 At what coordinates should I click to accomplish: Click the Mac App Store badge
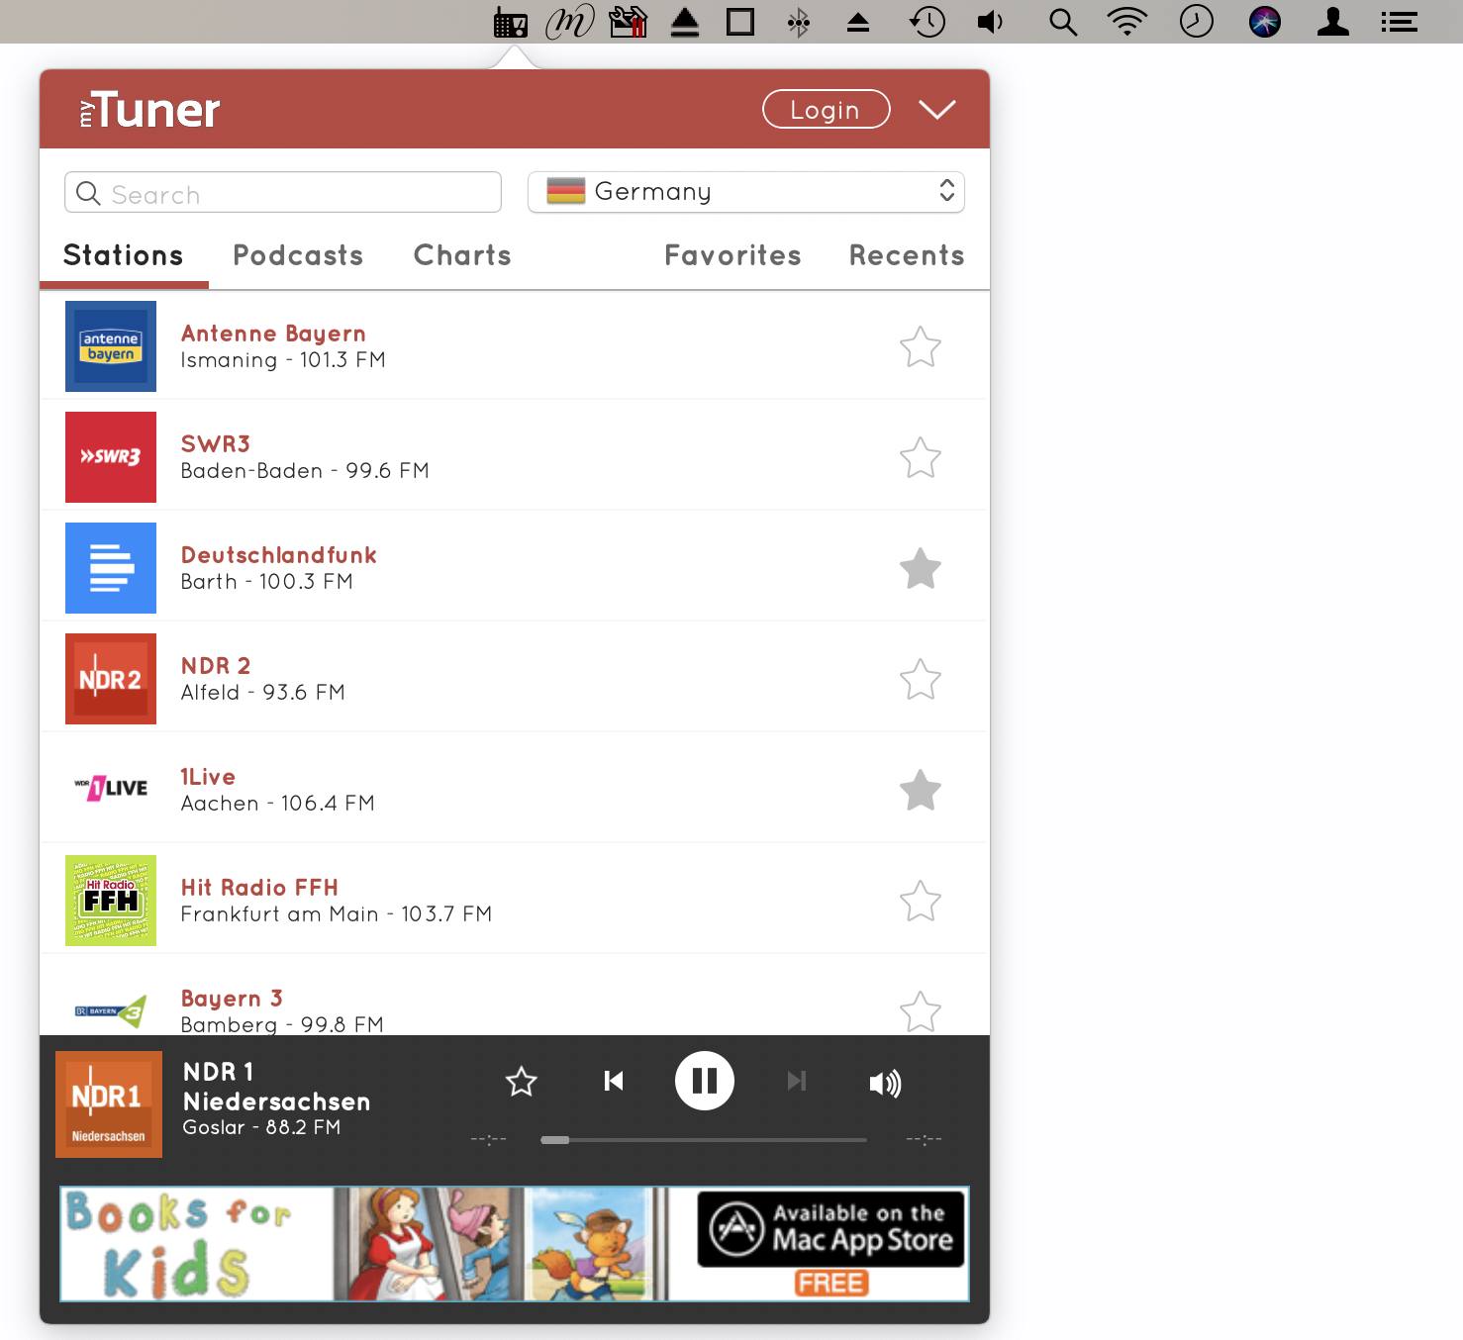pyautogui.click(x=830, y=1230)
